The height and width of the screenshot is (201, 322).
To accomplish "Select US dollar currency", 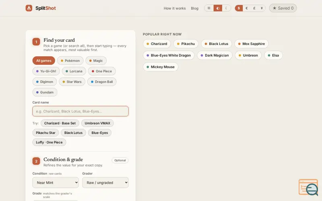I will pos(239,8).
